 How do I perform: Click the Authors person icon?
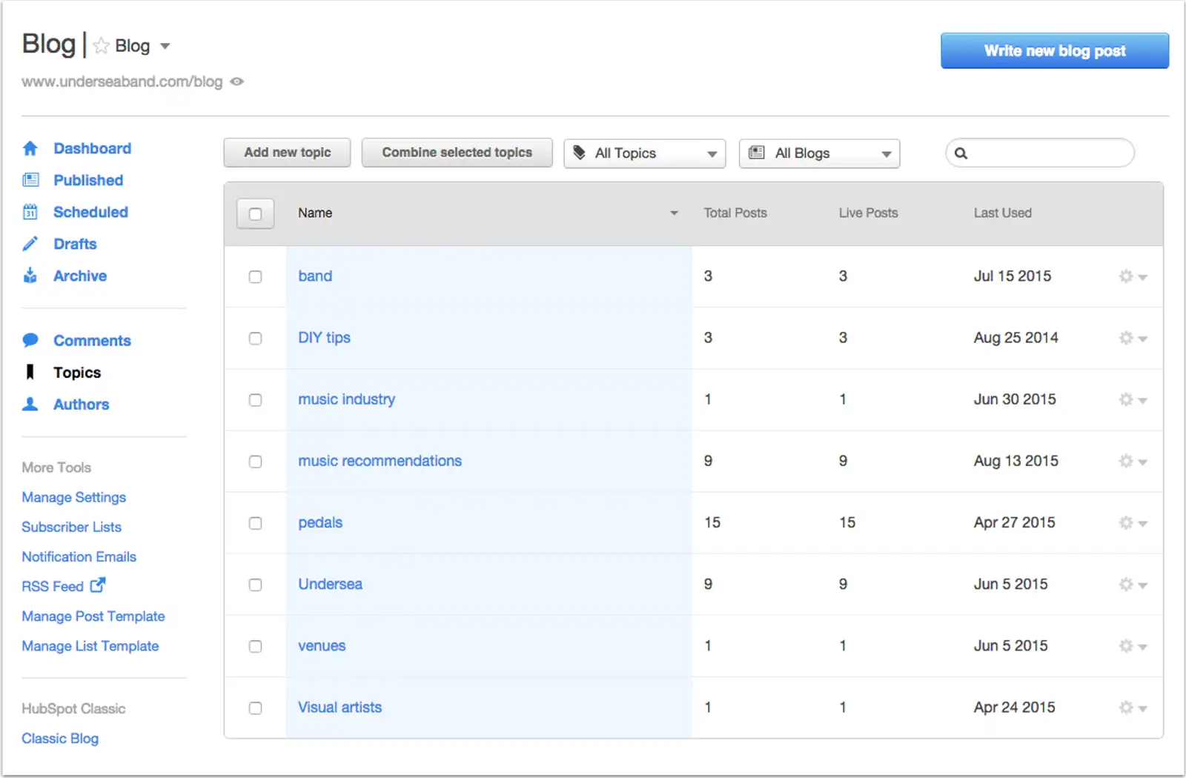point(30,404)
